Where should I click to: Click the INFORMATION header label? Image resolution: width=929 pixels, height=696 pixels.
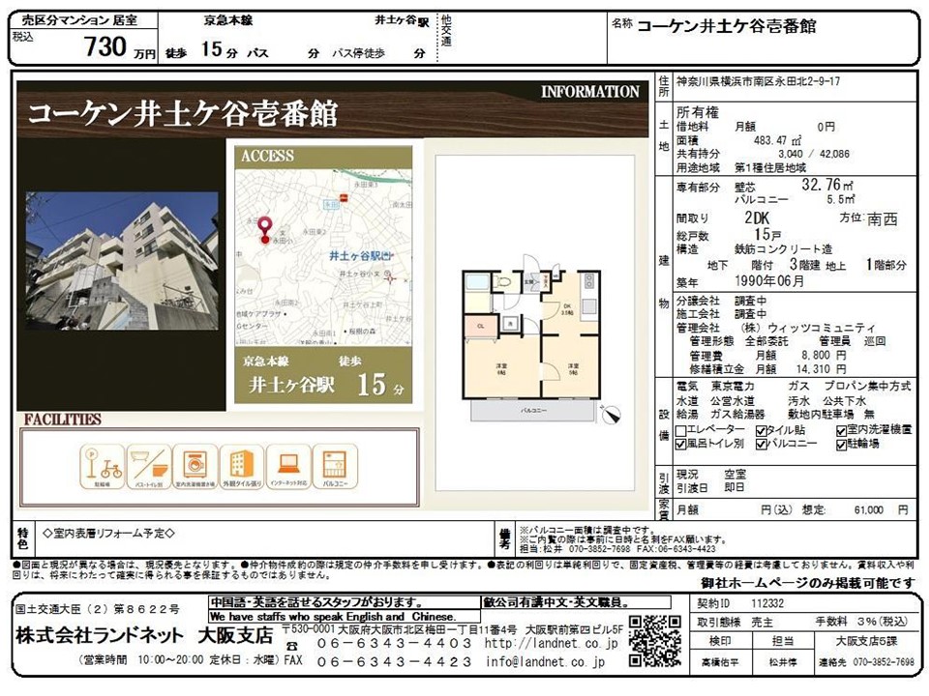(x=589, y=92)
